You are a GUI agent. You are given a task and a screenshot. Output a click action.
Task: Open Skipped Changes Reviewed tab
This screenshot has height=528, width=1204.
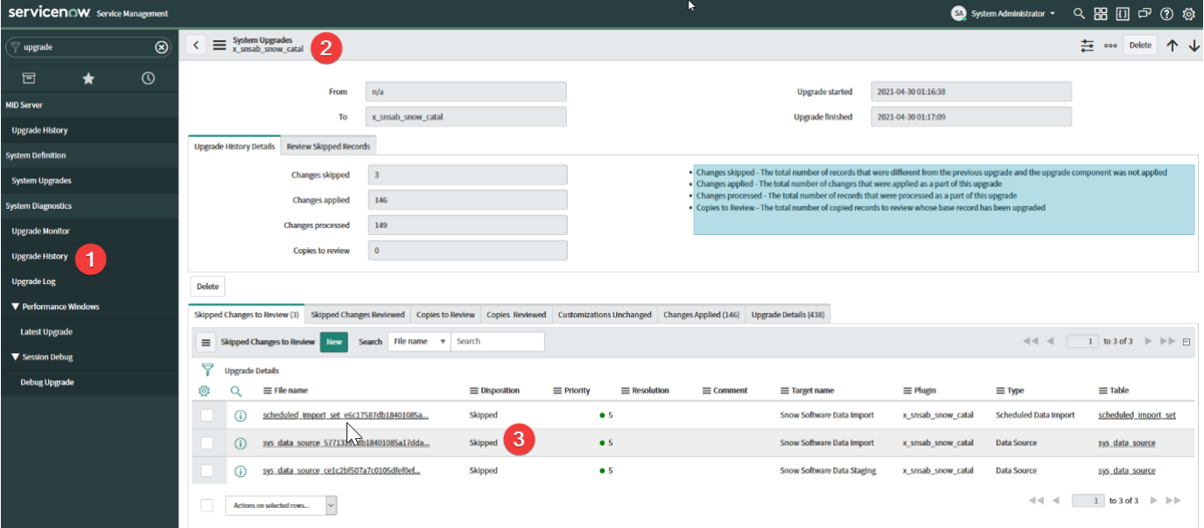pos(358,315)
